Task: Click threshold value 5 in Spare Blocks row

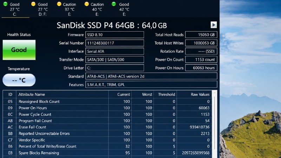Action: click(174, 153)
